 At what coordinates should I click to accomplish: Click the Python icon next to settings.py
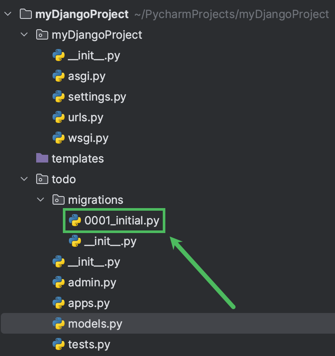(58, 97)
